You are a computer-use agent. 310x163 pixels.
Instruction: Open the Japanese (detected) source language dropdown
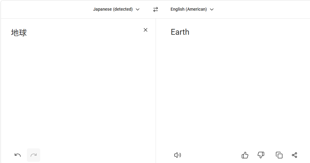point(116,9)
